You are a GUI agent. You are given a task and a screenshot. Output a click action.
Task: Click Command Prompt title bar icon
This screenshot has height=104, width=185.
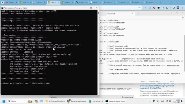click(x=2, y=8)
